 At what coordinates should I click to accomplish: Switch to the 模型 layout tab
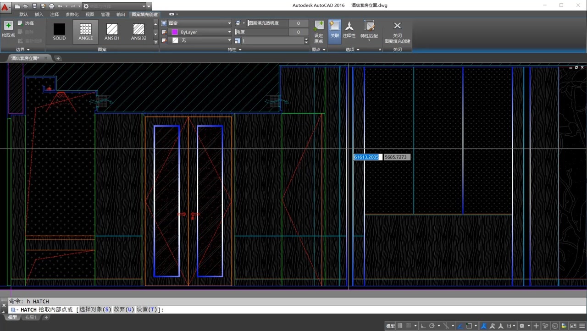pyautogui.click(x=12, y=317)
